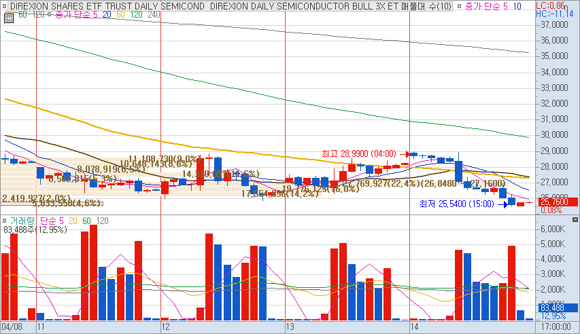The image size is (580, 334).
Task: Select the date 13 marker on time axis
Action: pos(290,327)
